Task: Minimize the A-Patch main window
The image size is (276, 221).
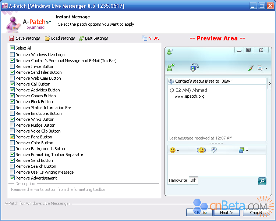Action: point(252,6)
